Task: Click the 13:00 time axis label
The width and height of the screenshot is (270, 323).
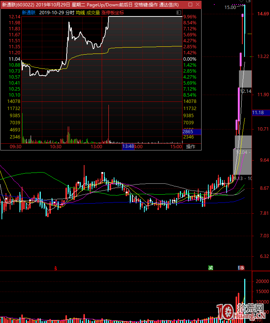Action: tap(96, 147)
